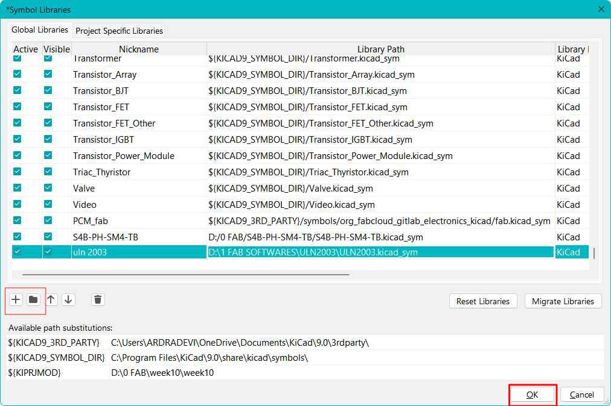Uncheck Active for Transistor_Array library

(x=17, y=74)
